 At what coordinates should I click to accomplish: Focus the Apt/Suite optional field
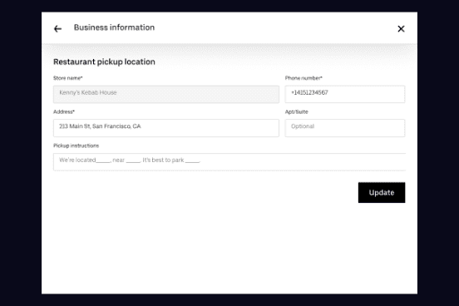(345, 128)
